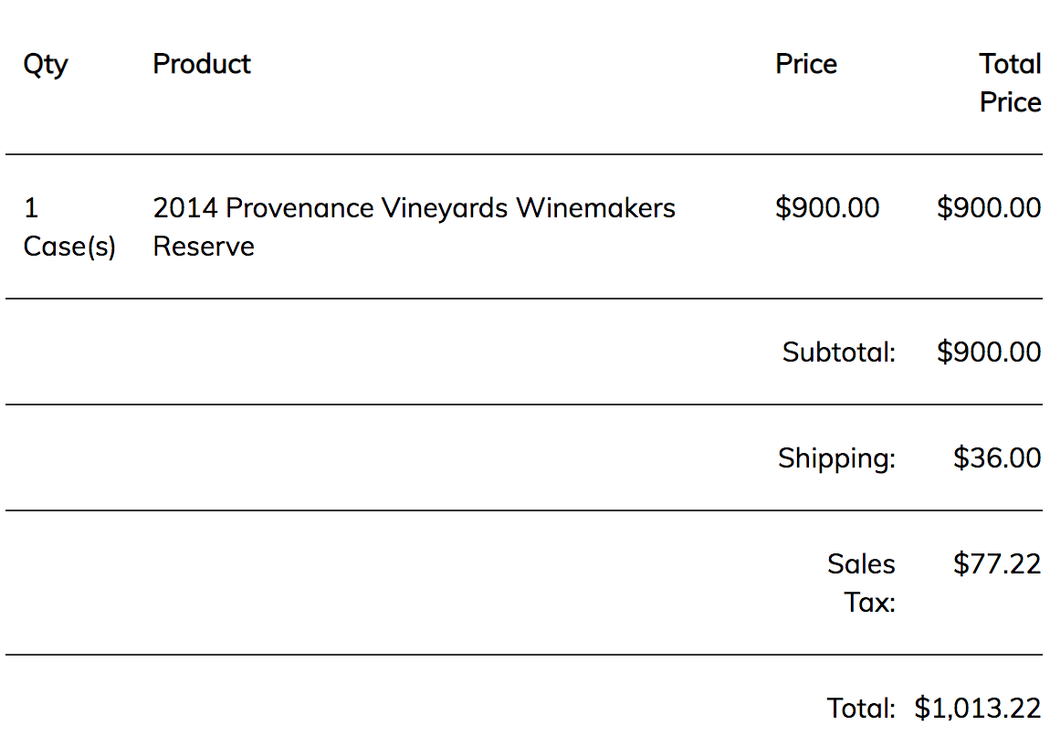
Task: Click the 2014 Provenance Vineyards Winemakers Reserve product
Action: point(414,227)
